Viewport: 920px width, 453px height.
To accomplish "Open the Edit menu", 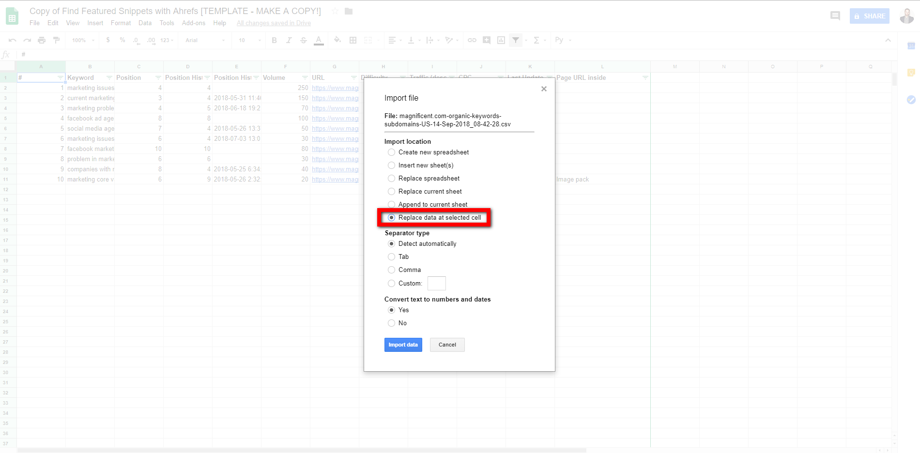I will point(53,23).
